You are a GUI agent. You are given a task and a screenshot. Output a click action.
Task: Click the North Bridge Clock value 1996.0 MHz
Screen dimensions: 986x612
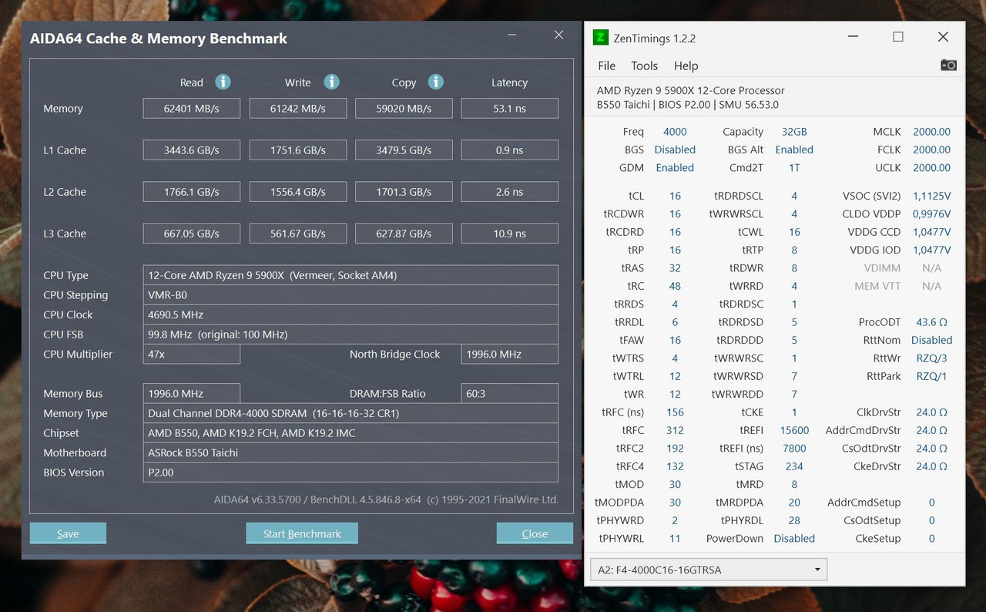(510, 354)
